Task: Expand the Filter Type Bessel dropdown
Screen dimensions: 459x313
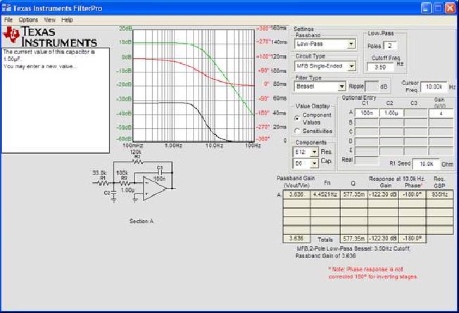Action: click(341, 87)
